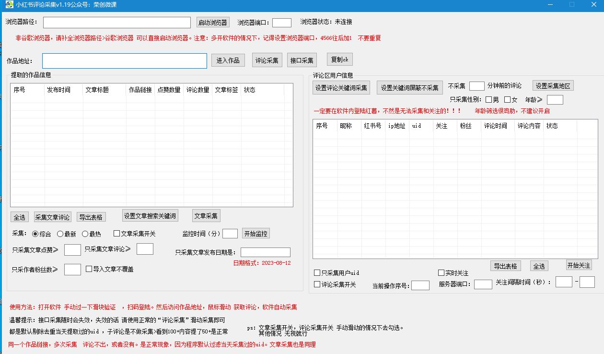The image size is (604, 354).
Task: Click the 评论时间 column header
Action: [x=498, y=126]
